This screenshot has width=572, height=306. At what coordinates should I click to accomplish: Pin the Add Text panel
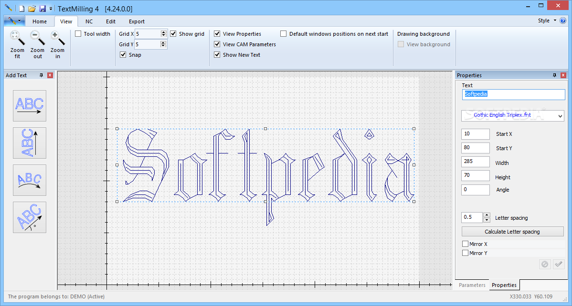(41, 75)
